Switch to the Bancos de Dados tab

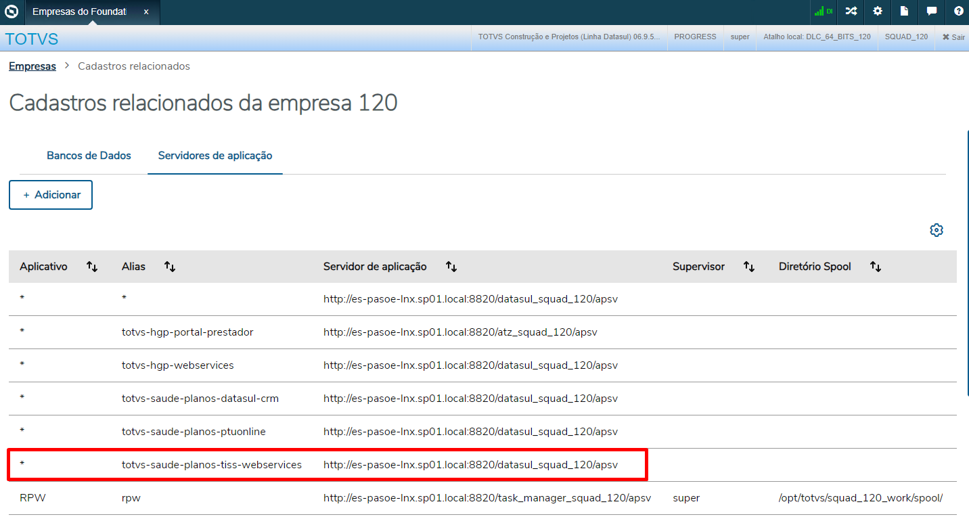tap(89, 156)
